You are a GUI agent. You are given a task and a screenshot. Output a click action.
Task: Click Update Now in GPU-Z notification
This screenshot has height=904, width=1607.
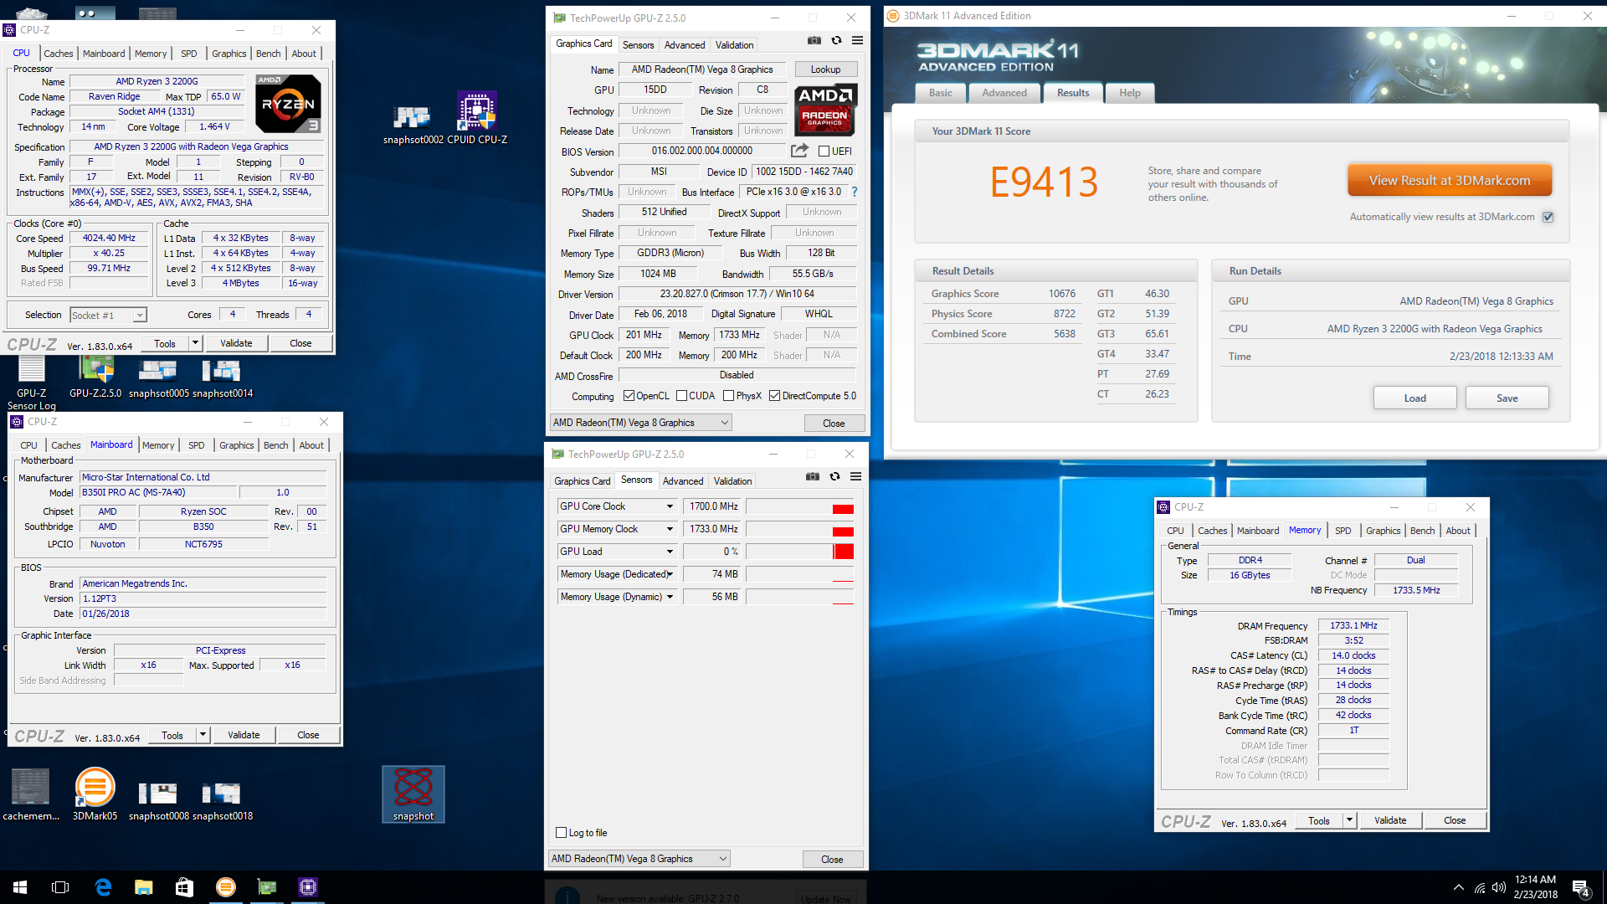pyautogui.click(x=825, y=899)
